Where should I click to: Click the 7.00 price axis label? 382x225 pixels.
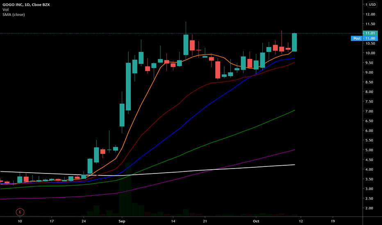tap(369, 111)
